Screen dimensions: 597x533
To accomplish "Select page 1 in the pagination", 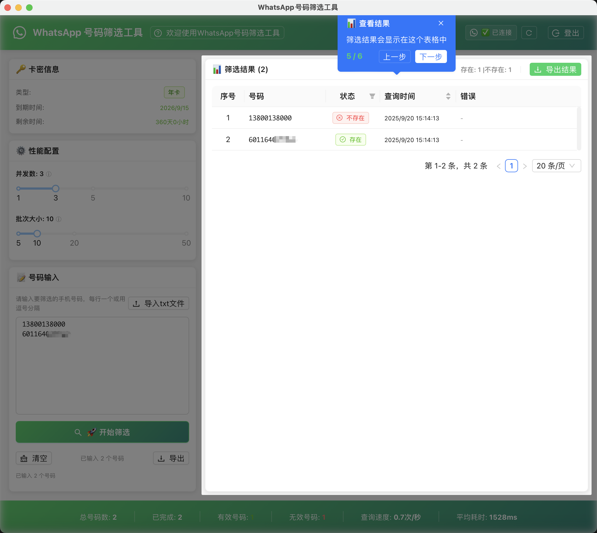I will (x=511, y=166).
